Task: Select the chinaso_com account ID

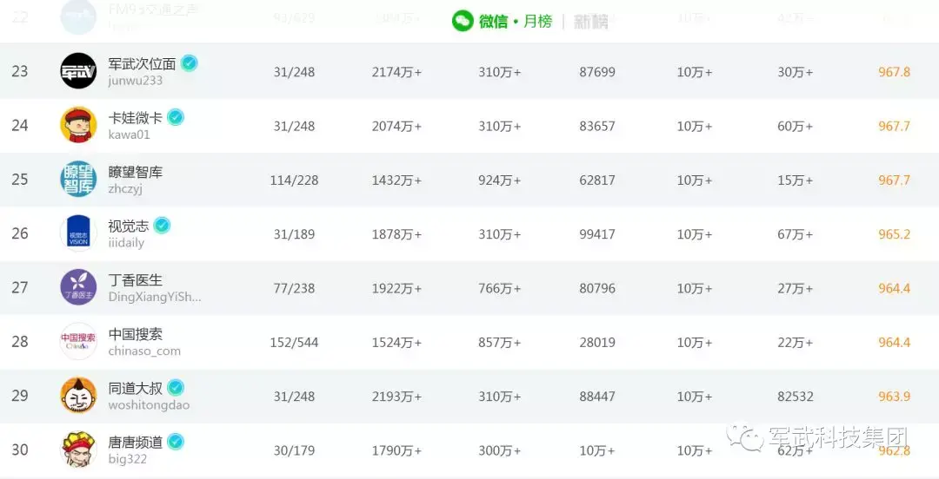Action: coord(144,351)
